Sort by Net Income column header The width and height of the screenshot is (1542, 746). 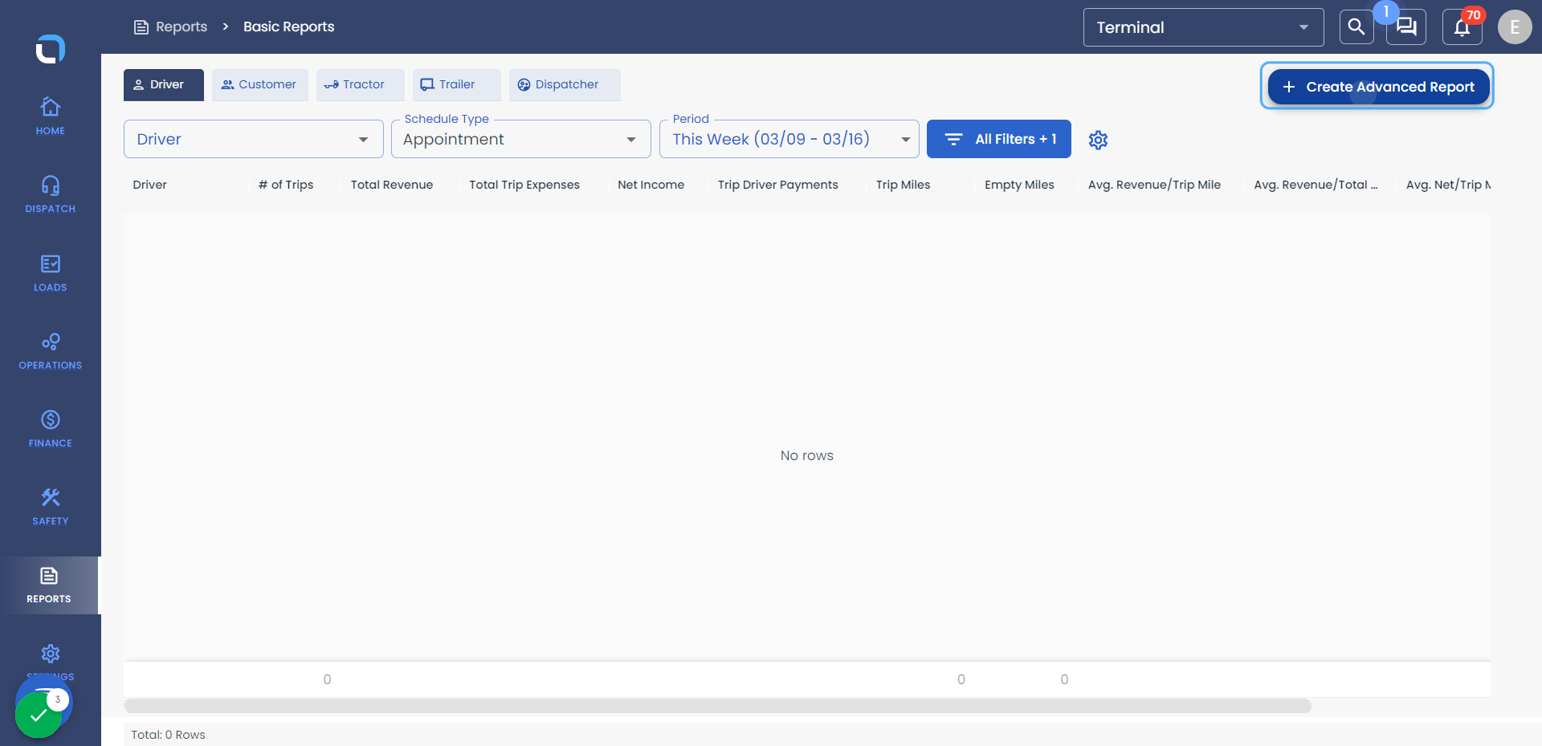(651, 185)
